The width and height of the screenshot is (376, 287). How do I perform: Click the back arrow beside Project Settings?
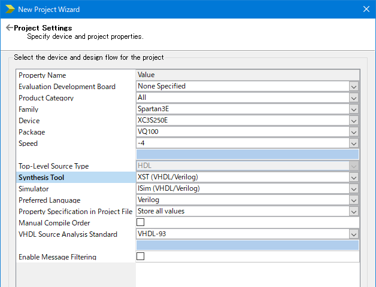9,28
